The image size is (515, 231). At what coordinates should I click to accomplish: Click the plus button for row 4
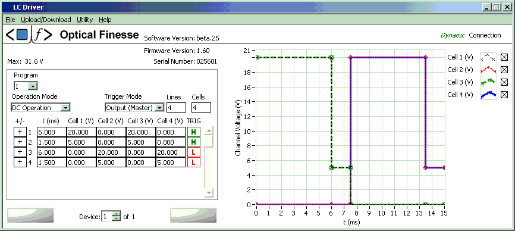click(x=20, y=163)
